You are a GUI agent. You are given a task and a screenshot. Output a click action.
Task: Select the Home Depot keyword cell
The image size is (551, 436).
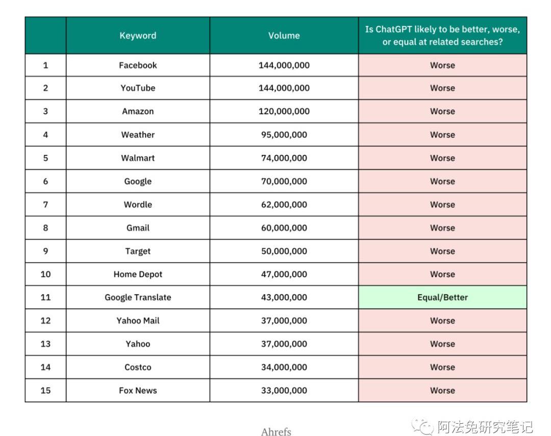point(138,274)
